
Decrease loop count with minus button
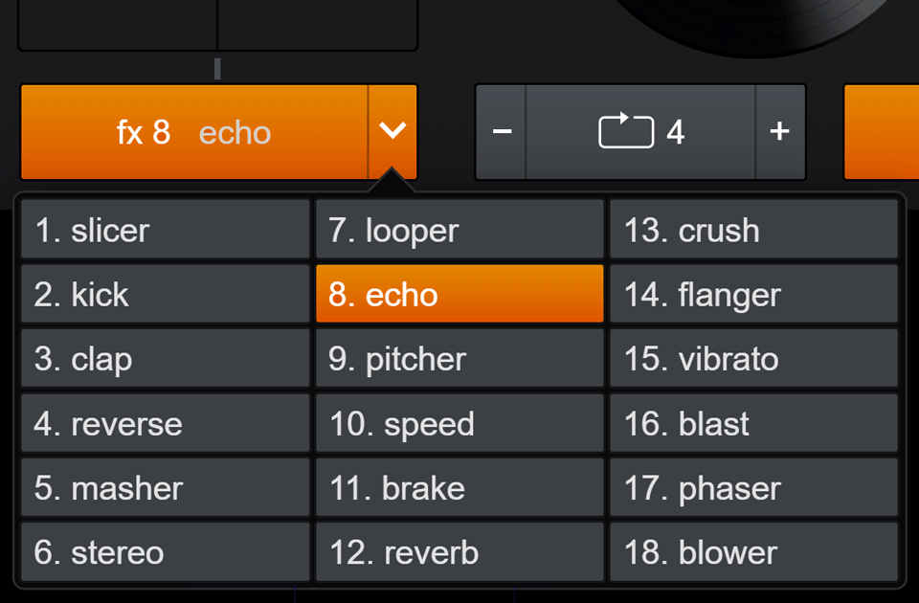502,131
